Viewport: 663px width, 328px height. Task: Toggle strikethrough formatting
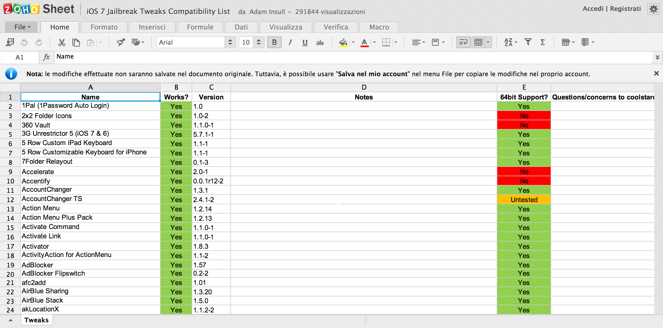coord(320,42)
